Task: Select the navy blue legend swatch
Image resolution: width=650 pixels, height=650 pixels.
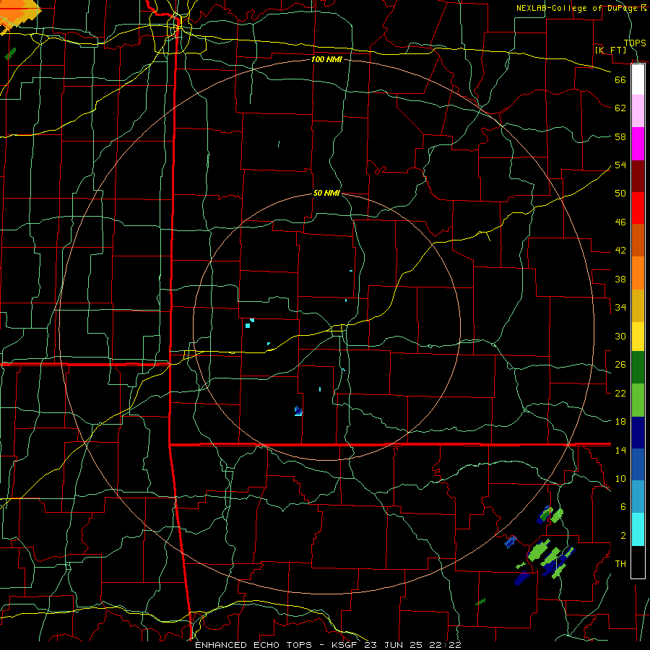Action: click(638, 433)
